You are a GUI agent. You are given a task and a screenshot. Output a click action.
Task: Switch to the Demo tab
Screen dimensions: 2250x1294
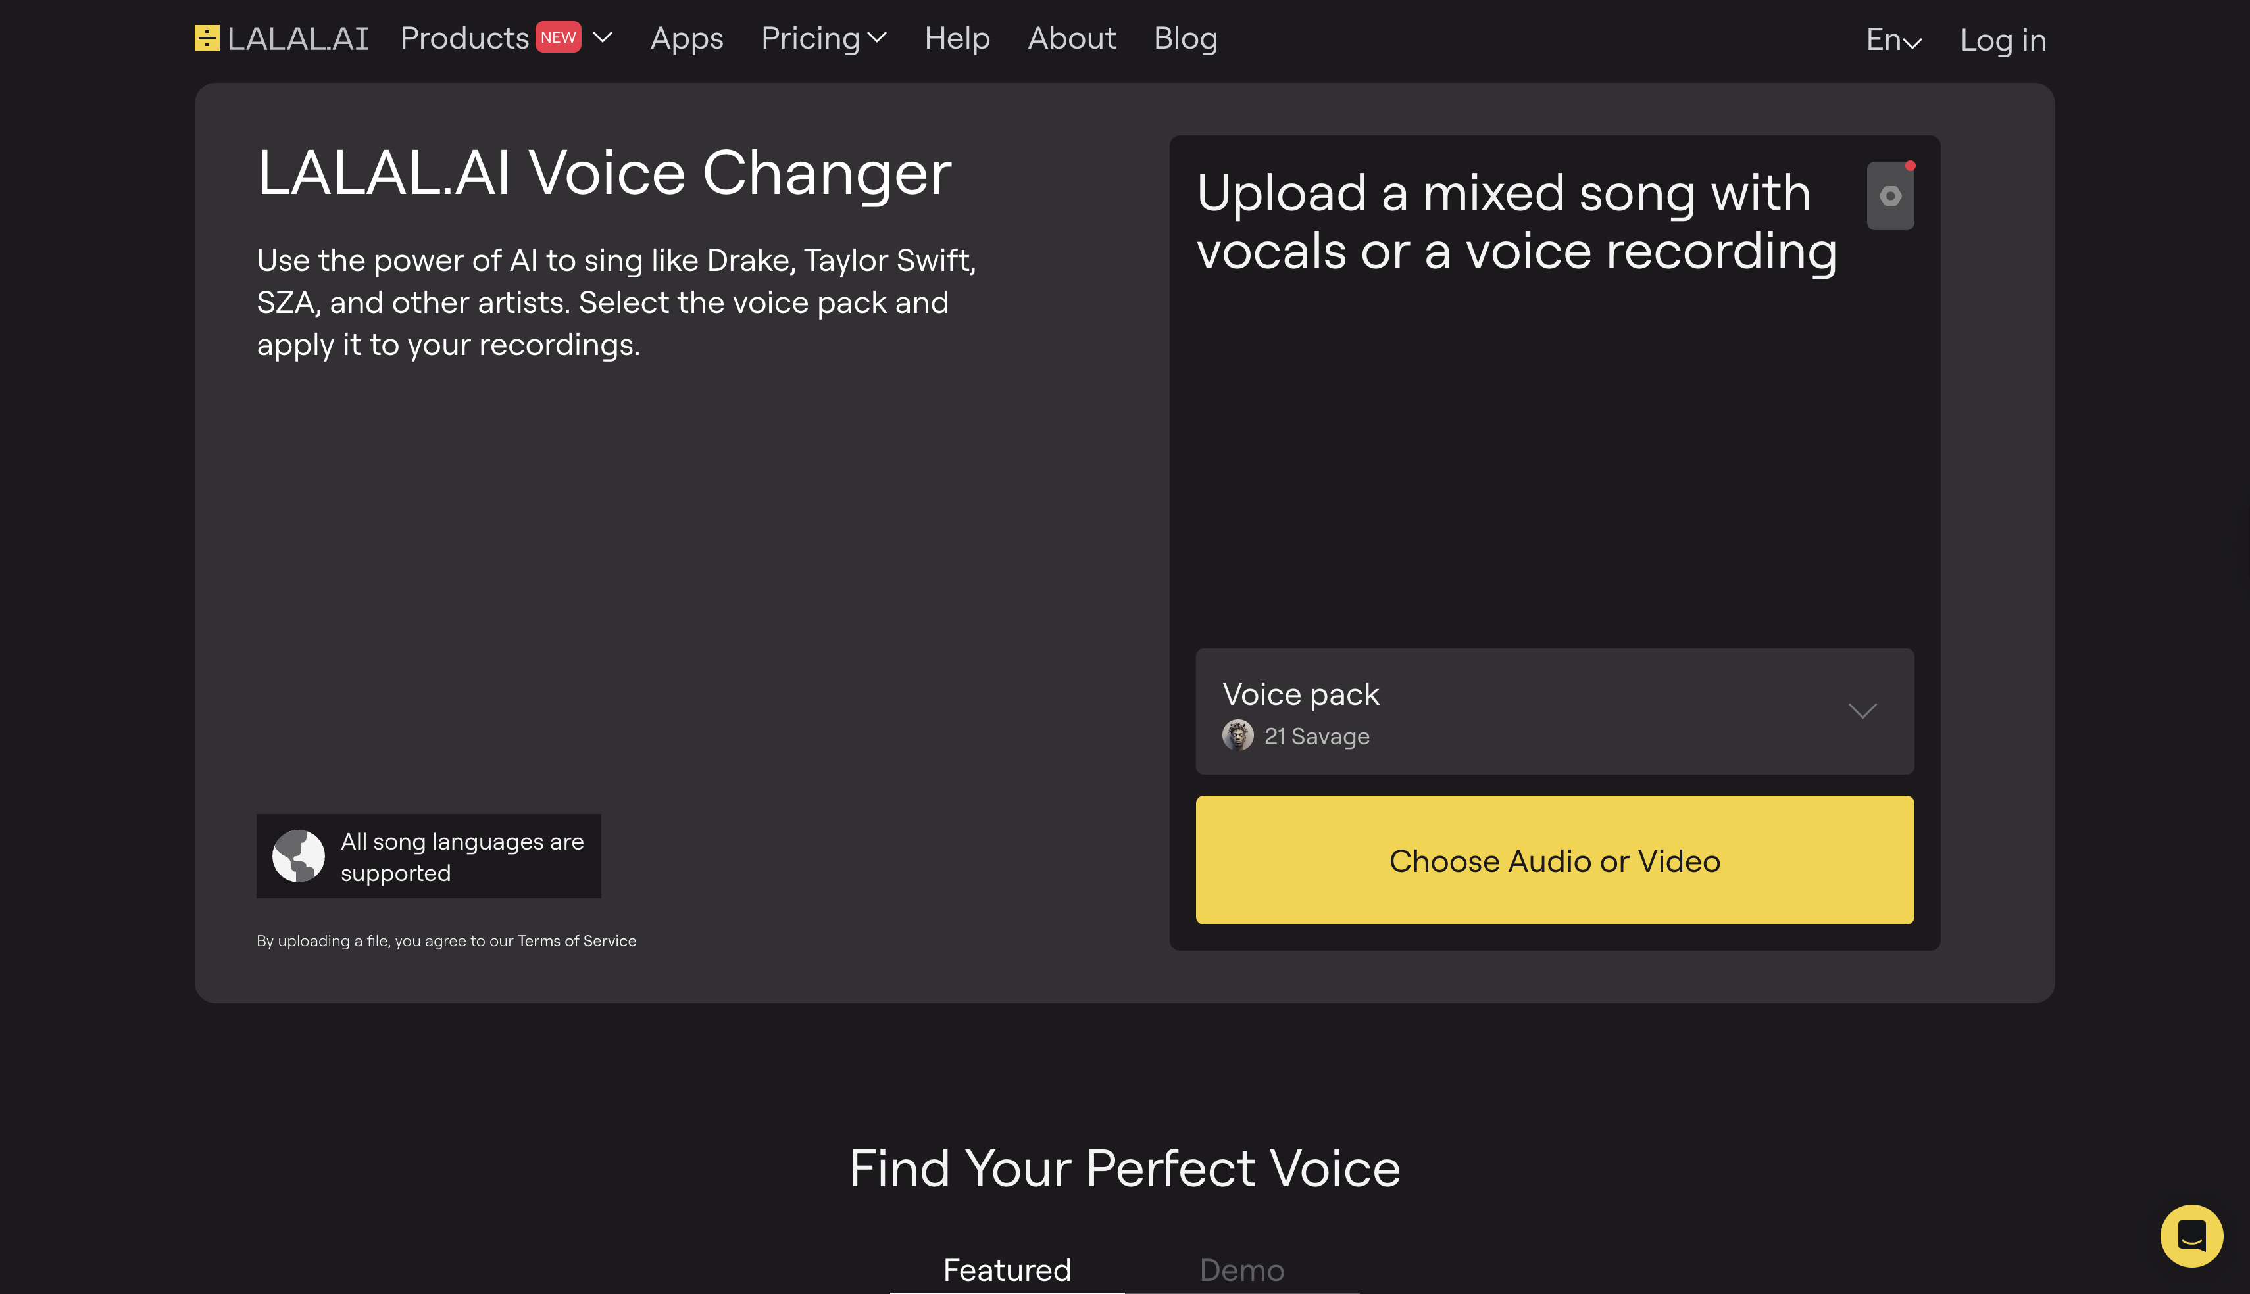click(x=1242, y=1269)
